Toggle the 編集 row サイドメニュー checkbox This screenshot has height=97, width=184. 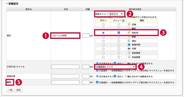click(x=97, y=82)
